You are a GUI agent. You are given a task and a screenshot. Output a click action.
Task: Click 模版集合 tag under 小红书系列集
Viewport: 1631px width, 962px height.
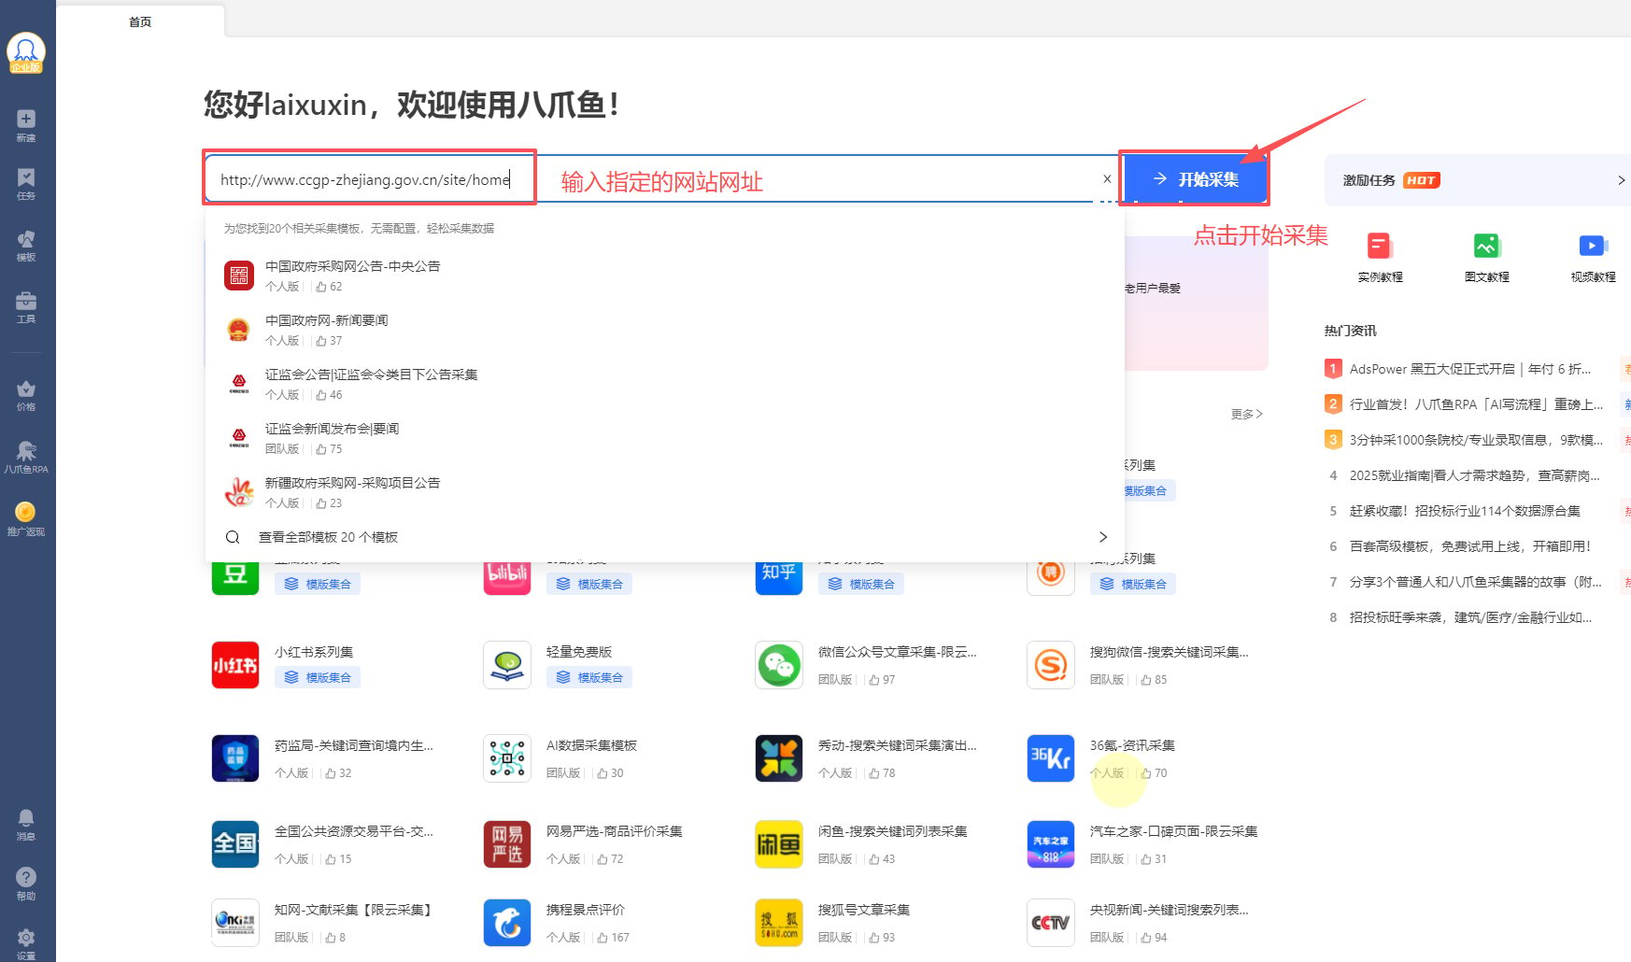tap(318, 677)
